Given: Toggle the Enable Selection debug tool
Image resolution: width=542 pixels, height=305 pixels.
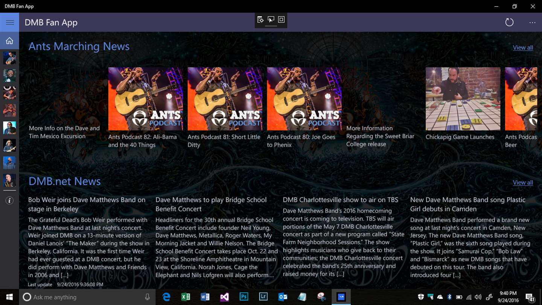Looking at the screenshot, I should 271,20.
